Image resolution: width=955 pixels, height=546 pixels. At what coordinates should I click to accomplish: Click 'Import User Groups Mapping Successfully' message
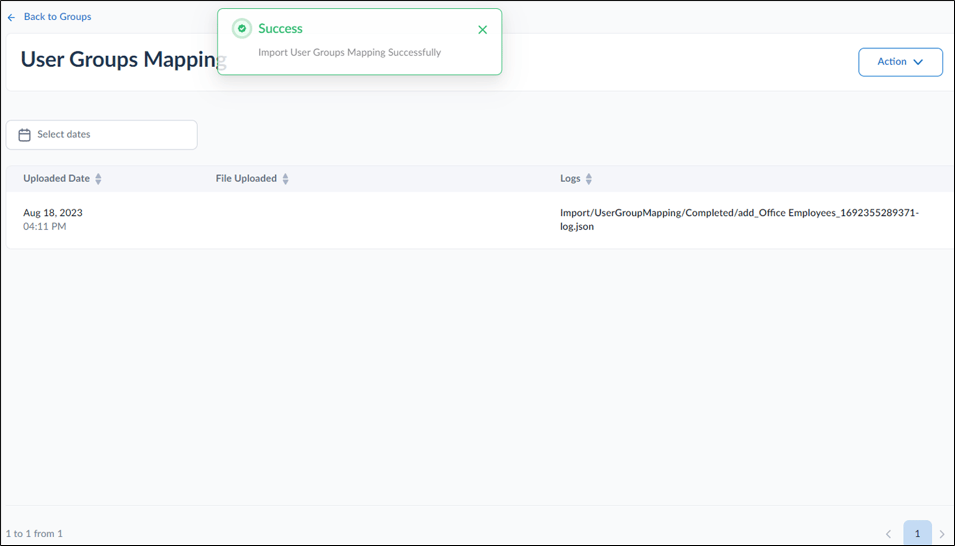tap(349, 52)
